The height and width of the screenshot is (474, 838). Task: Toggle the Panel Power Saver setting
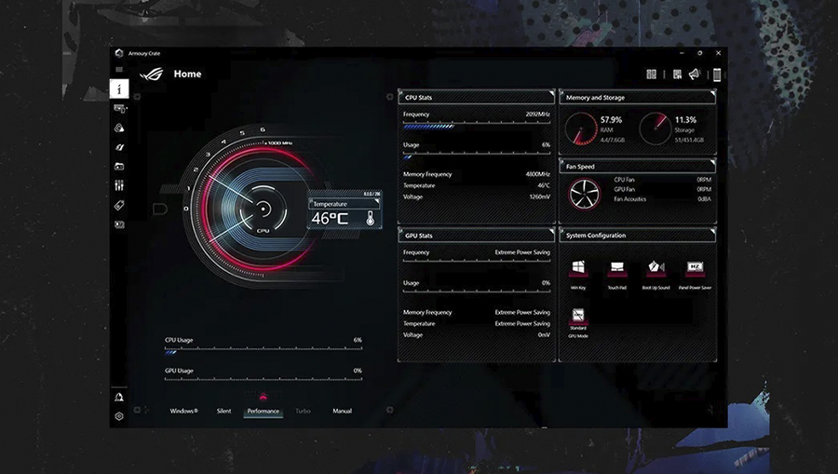(x=695, y=268)
